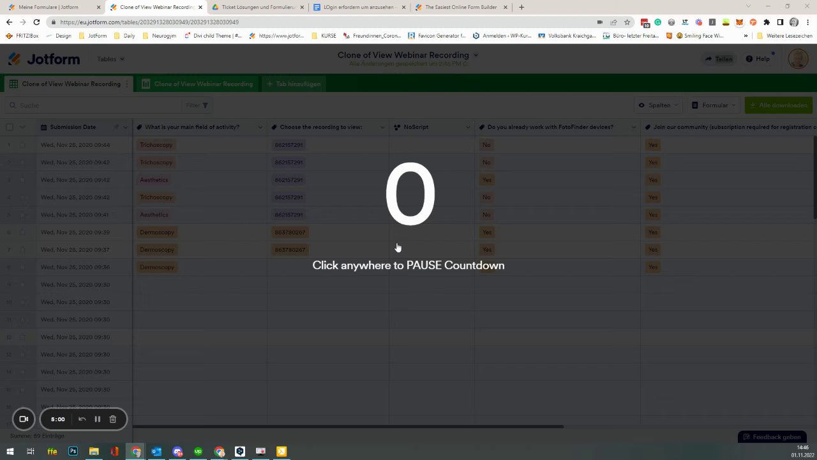Click the Jotform logo
Screen dimensions: 817x460
44,59
